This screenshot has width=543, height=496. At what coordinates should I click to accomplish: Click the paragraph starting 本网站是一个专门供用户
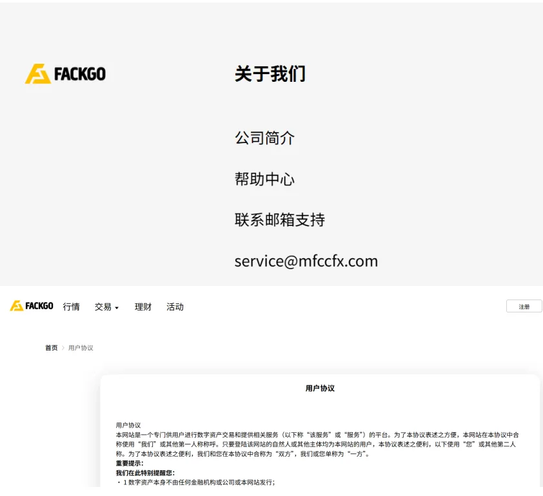click(317, 444)
